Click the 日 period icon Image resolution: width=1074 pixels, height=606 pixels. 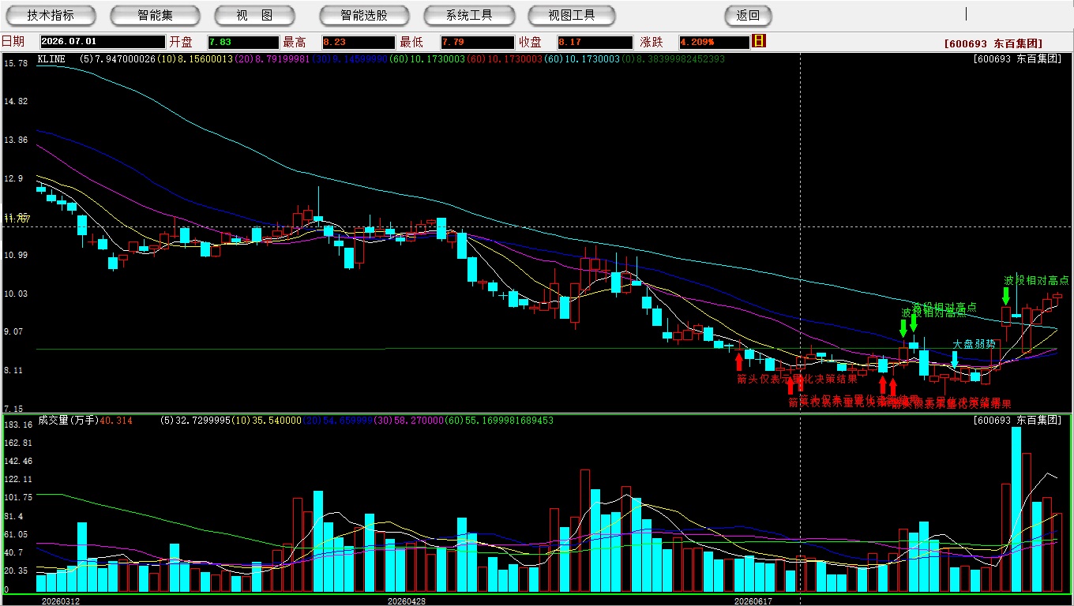[759, 41]
